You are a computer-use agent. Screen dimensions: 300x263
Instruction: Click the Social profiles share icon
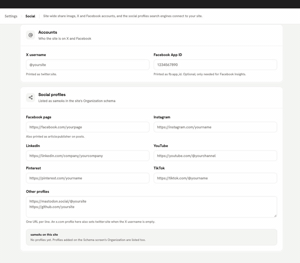31,98
